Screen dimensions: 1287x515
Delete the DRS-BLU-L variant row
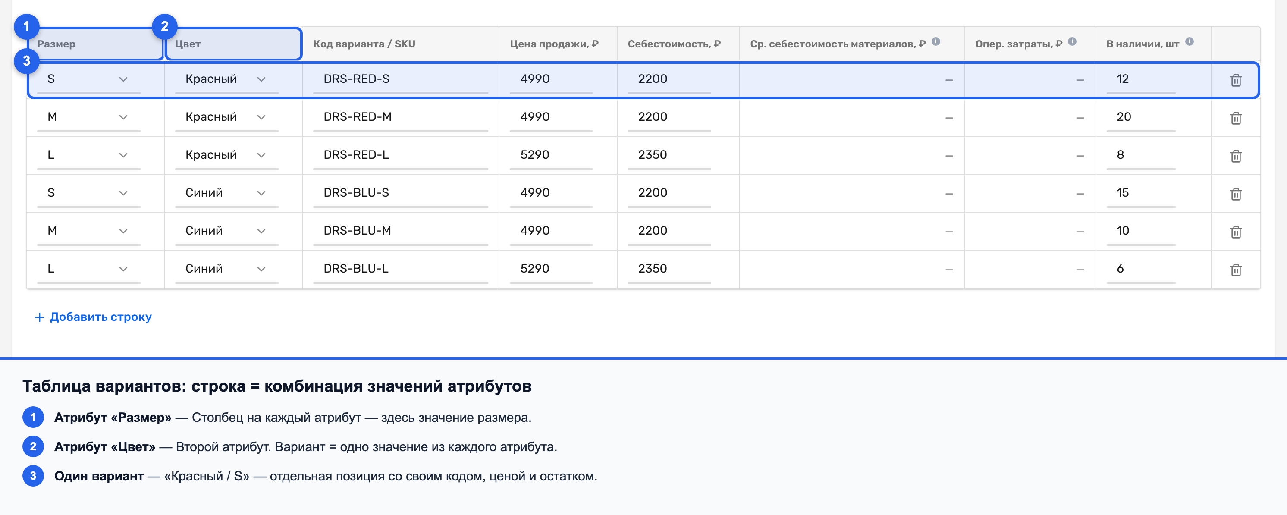[x=1236, y=270]
